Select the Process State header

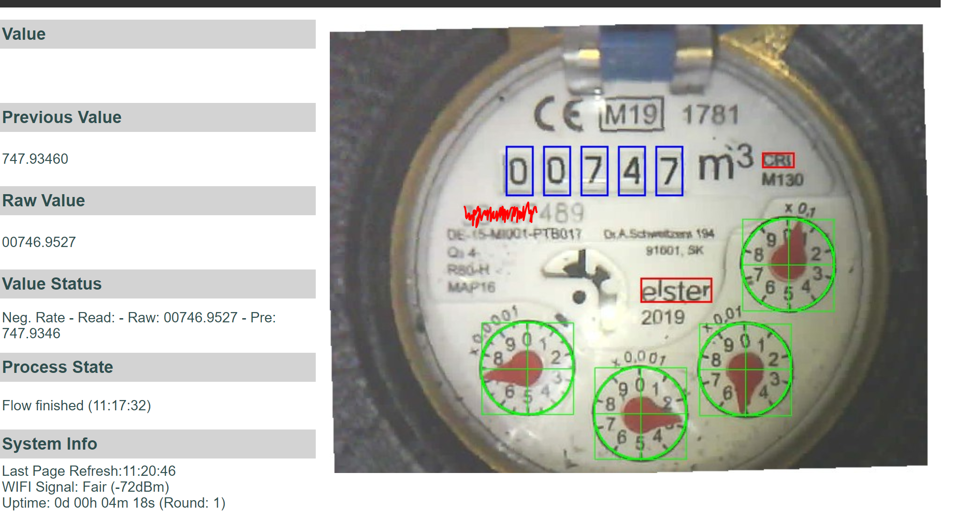pyautogui.click(x=158, y=367)
